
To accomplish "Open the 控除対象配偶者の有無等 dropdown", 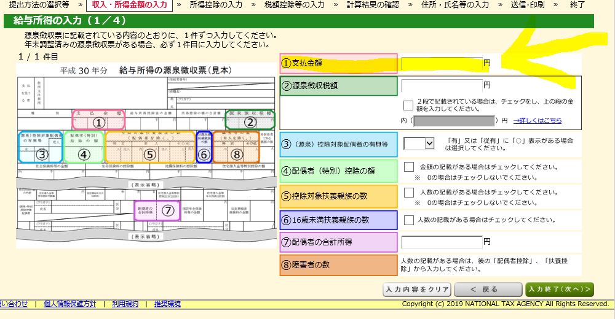I will tap(419, 144).
